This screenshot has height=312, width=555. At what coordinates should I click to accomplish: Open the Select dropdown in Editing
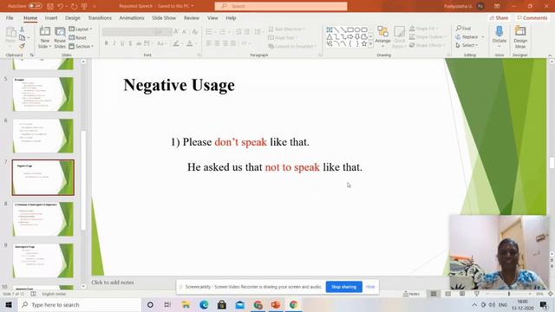click(467, 45)
